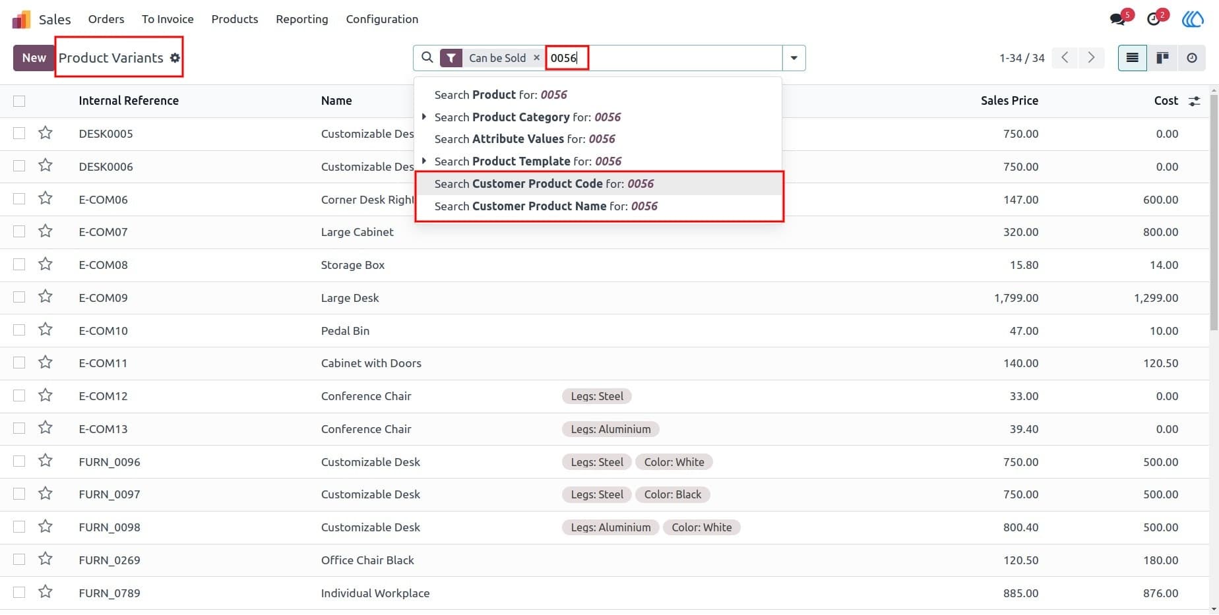Viewport: 1219px width, 615px height.
Task: Expand Search Product Template suggestions
Action: click(424, 161)
